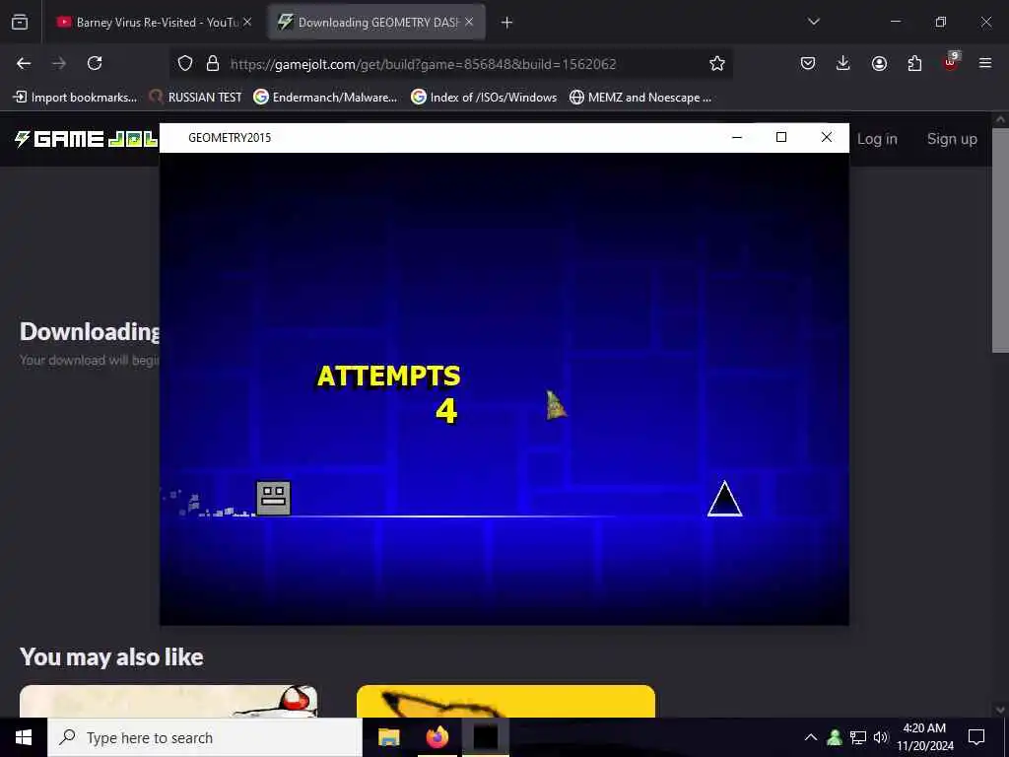Save page to Pocket

pyautogui.click(x=808, y=63)
